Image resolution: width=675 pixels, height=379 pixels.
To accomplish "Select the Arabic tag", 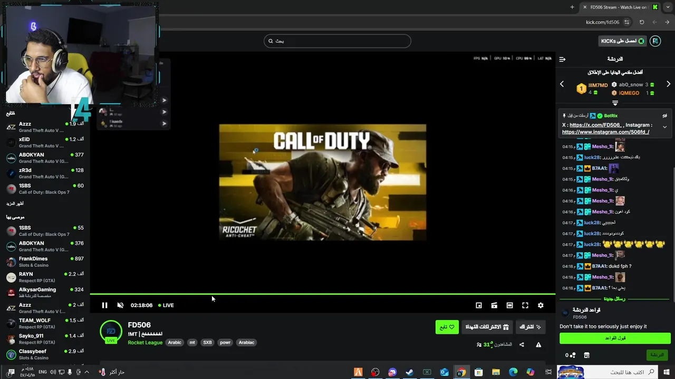I will tap(175, 342).
